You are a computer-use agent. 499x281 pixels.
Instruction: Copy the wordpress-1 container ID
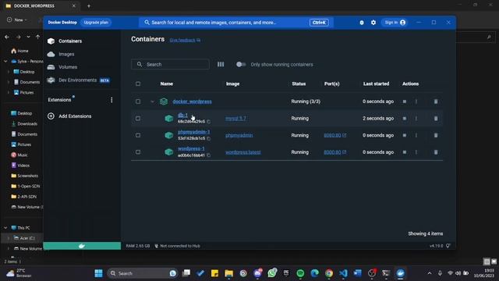(x=209, y=155)
